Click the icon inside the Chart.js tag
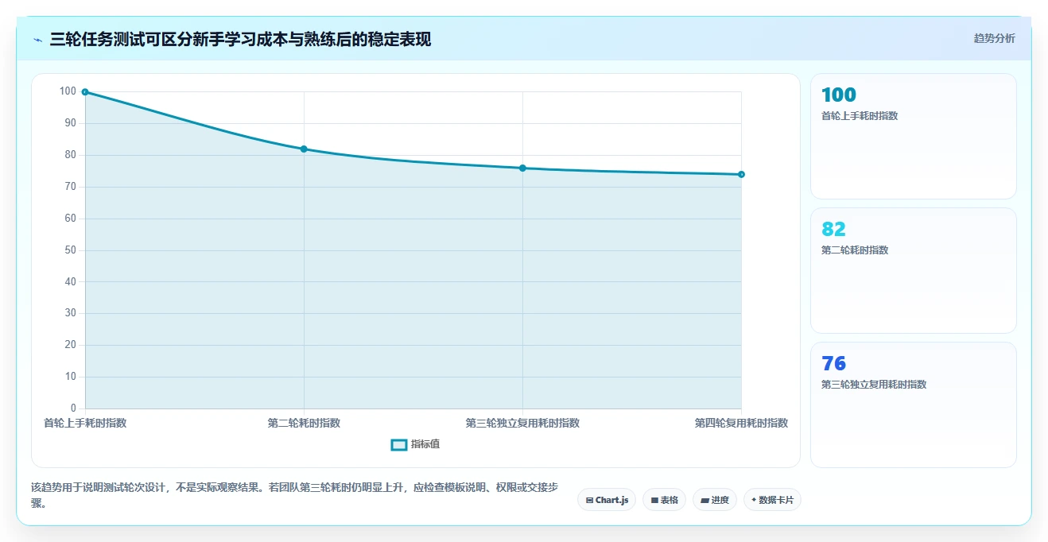The height and width of the screenshot is (542, 1048). [x=589, y=501]
